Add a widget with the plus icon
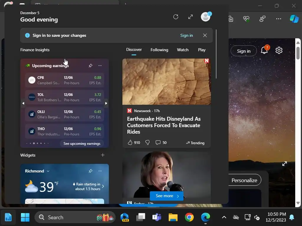Viewport: 302px width, 226px height. (x=103, y=155)
